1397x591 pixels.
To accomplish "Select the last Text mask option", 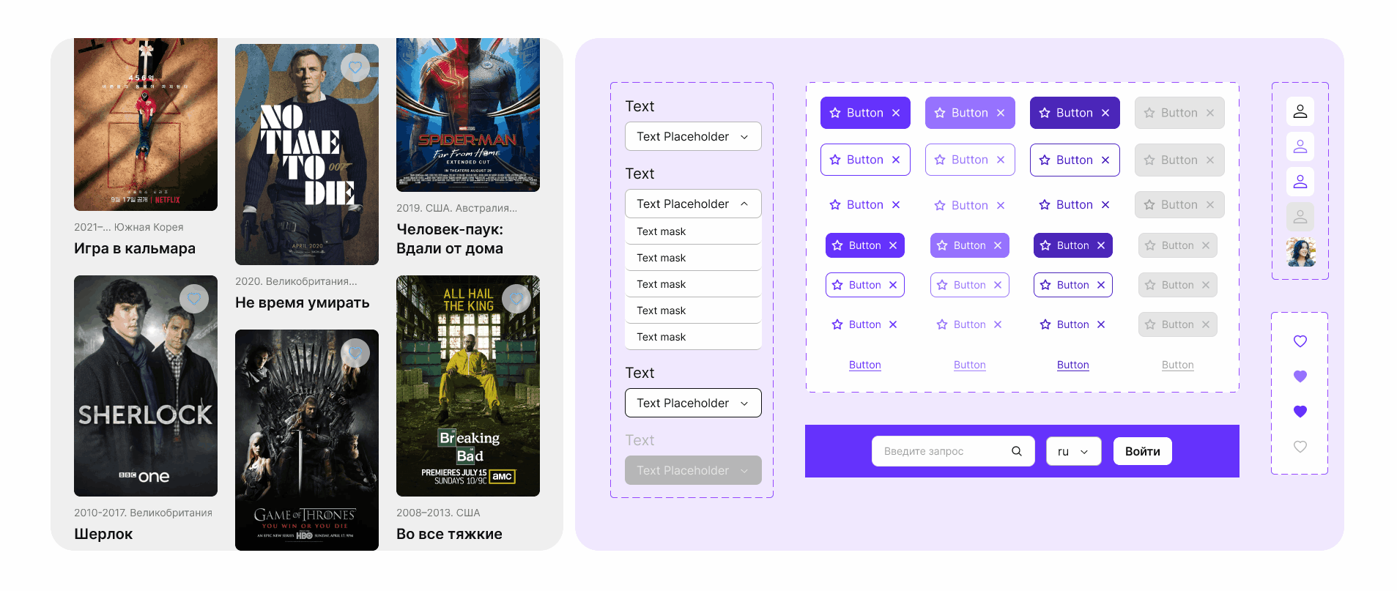I will click(693, 337).
